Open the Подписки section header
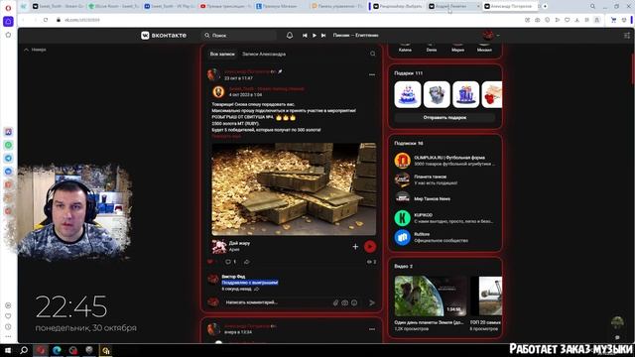 click(408, 143)
